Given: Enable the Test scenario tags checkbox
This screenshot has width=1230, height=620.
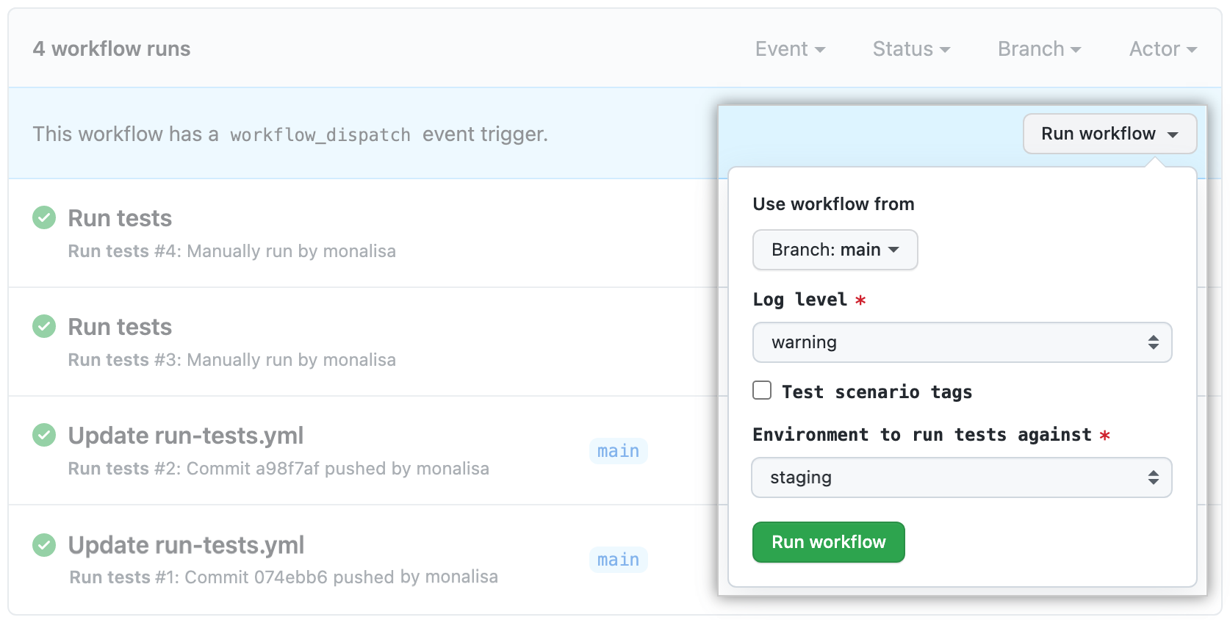Looking at the screenshot, I should 761,391.
